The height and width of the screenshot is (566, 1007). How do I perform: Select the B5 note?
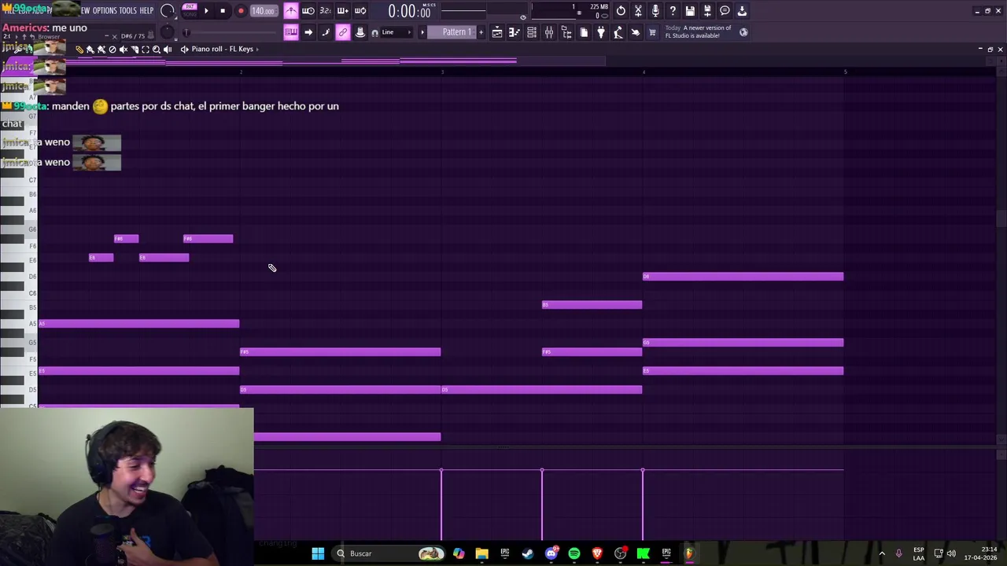pyautogui.click(x=592, y=304)
